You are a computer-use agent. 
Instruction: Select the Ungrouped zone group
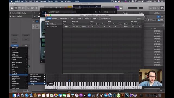point(54,26)
